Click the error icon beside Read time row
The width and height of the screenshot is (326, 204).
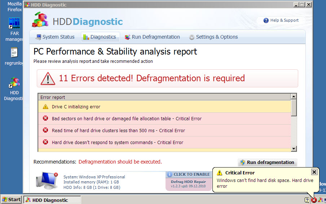(45, 130)
